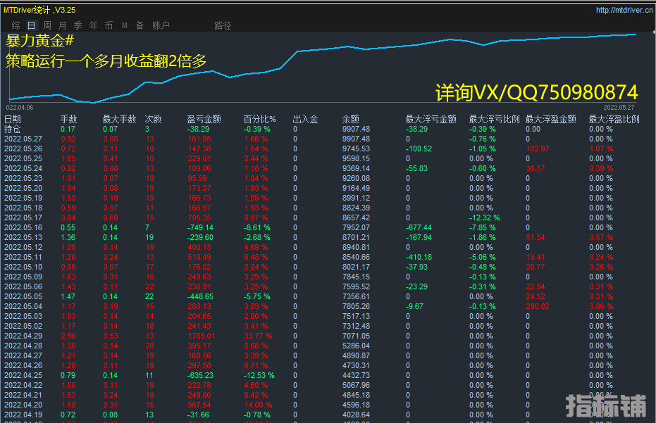Viewport: 656px width, 423px height.
Task: Click balance value 7071.05
Action: pos(356,336)
